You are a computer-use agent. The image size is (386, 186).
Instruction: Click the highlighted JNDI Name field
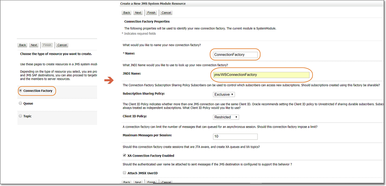tap(261, 74)
